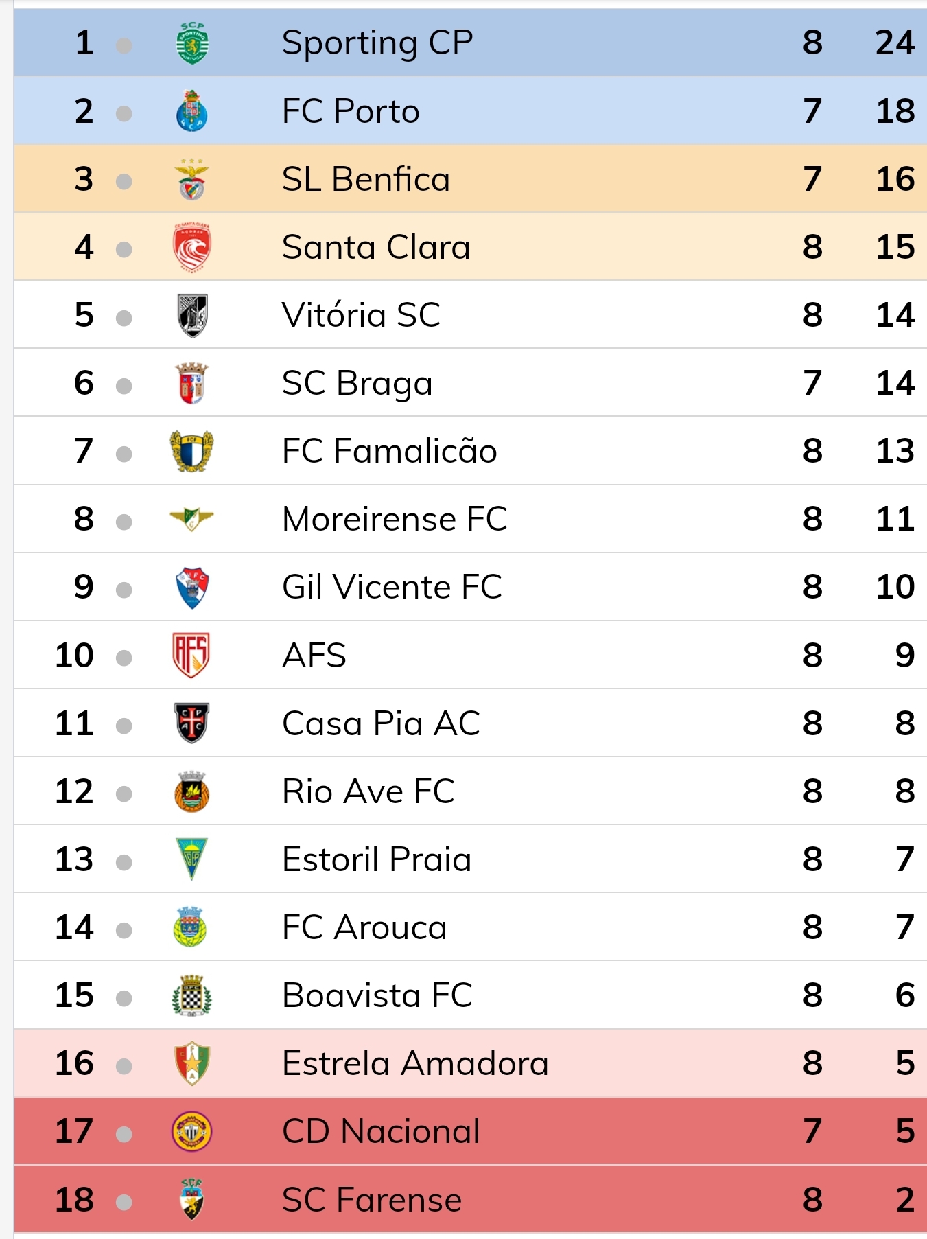The image size is (927, 1239).
Task: Tap the FC Arouca crest icon
Action: pos(191,927)
